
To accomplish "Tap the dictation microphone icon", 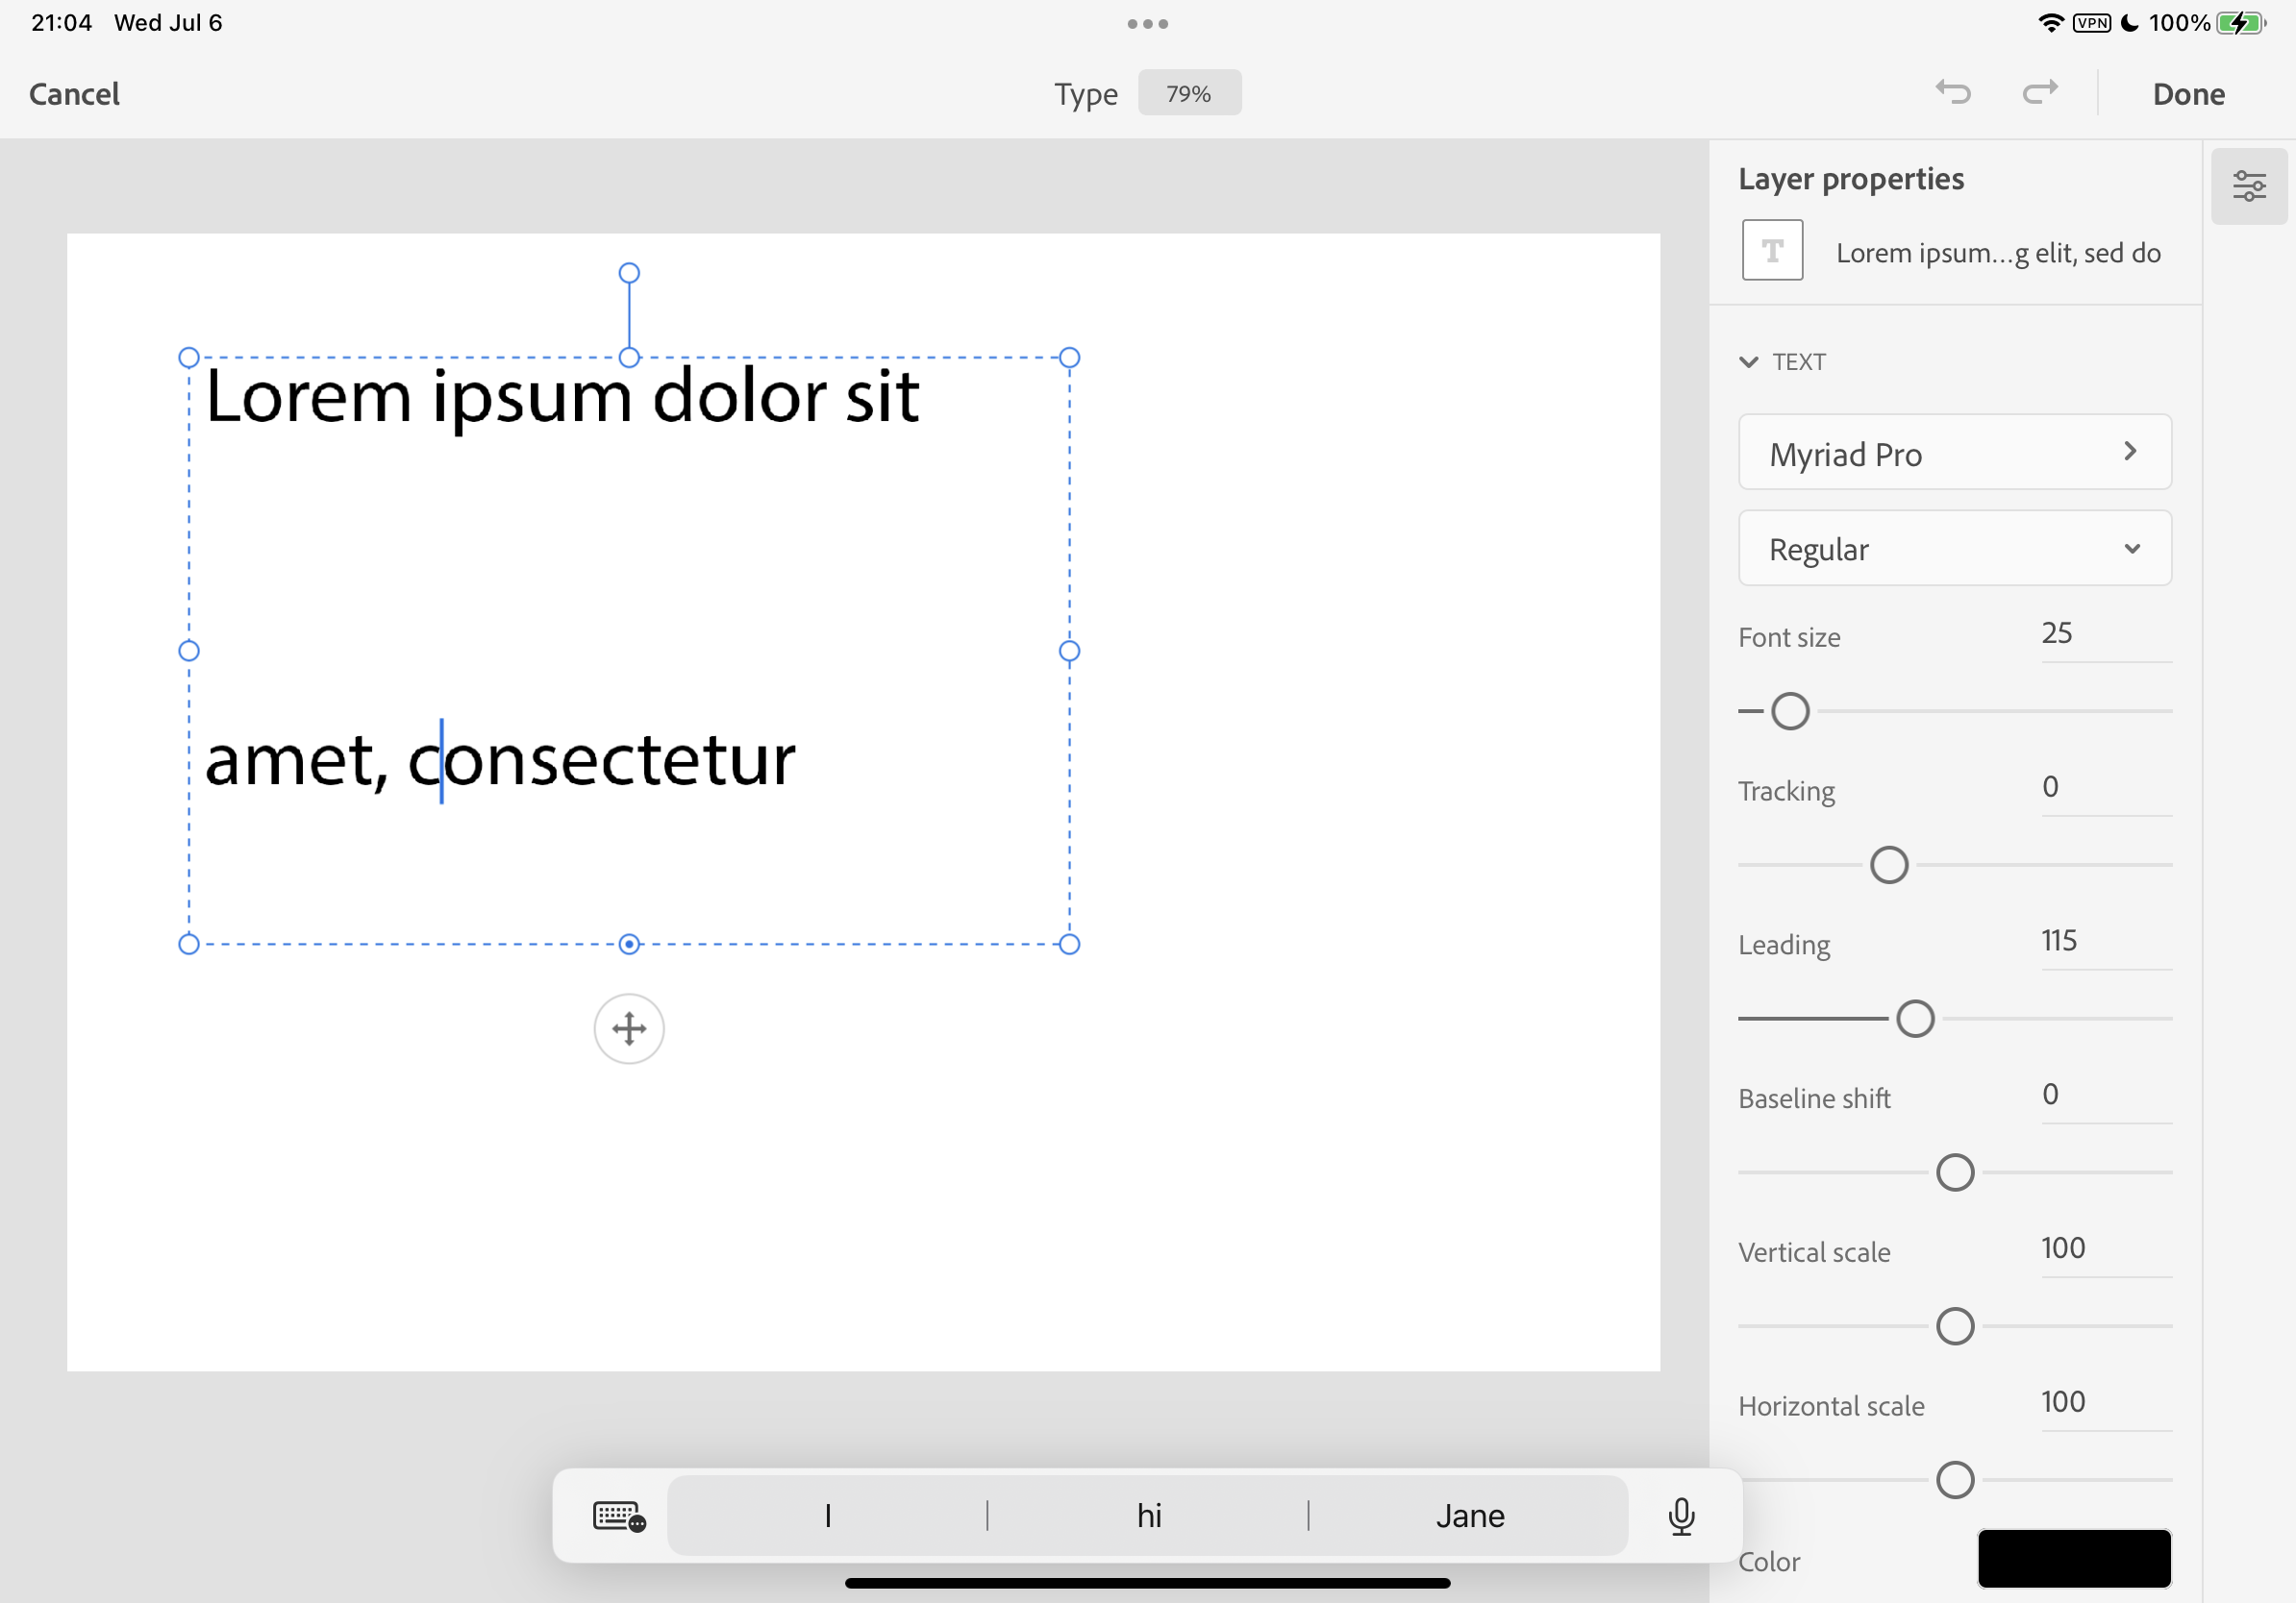I will click(1681, 1517).
